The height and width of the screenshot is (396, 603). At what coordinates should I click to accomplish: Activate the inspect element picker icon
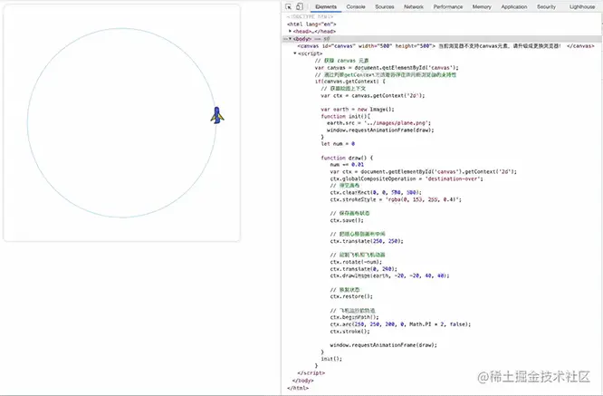(x=289, y=6)
